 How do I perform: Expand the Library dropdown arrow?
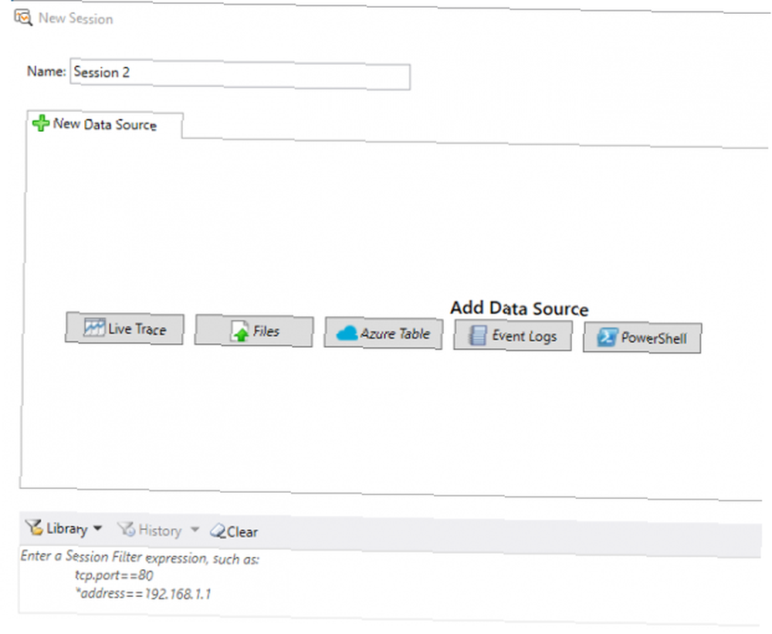point(97,528)
